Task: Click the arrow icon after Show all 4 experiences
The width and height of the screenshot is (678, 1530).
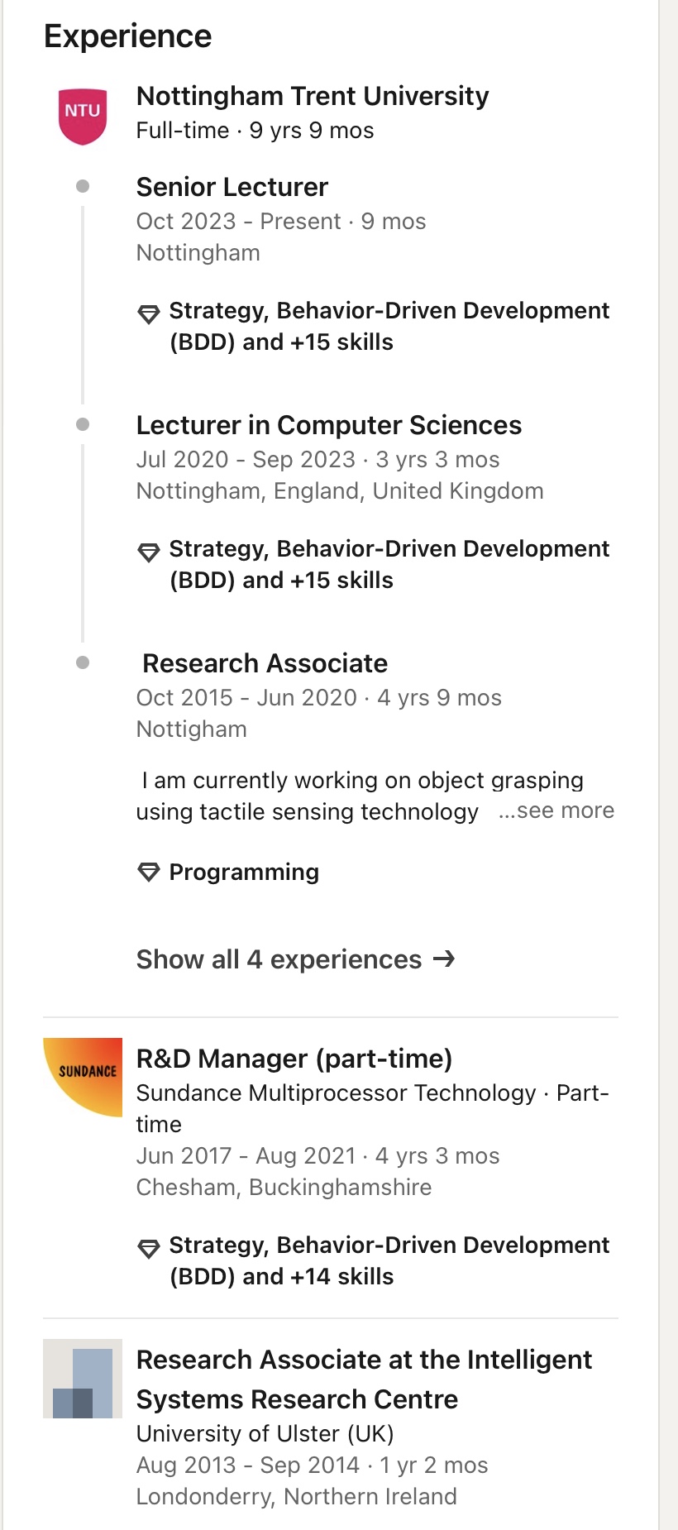Action: click(x=444, y=959)
